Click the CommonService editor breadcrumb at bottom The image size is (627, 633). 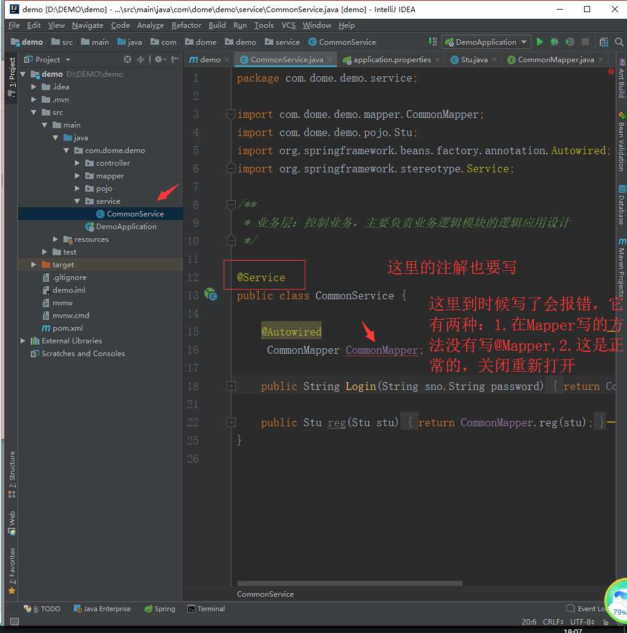pos(265,594)
